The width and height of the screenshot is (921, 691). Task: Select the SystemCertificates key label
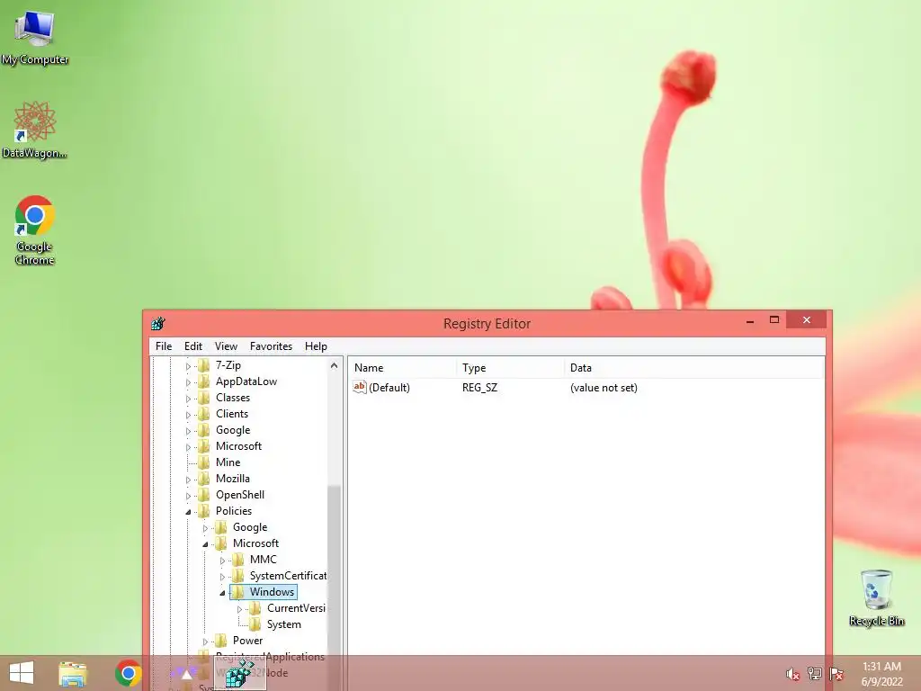click(x=288, y=575)
